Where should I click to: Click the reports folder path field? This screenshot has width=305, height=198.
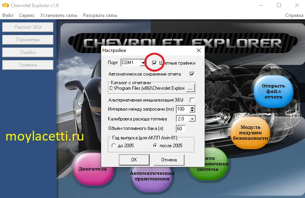click(x=147, y=88)
